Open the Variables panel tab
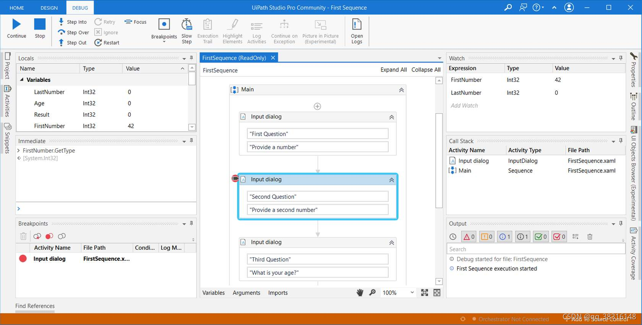The image size is (642, 325). pos(214,292)
